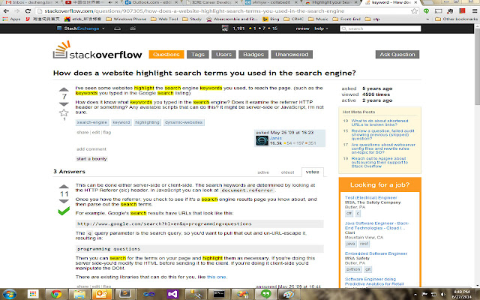Viewport: 480px width, 300px height.
Task: Open Outlook from the taskbar
Action: pyautogui.click(x=101, y=294)
